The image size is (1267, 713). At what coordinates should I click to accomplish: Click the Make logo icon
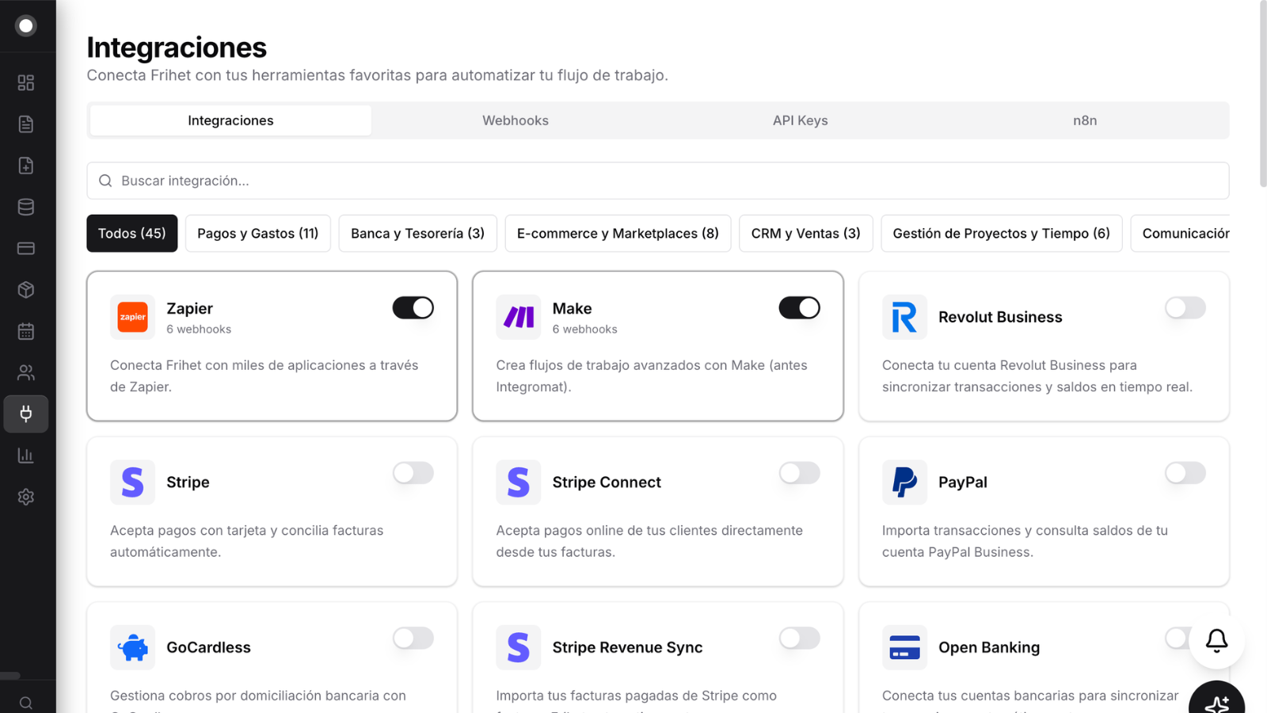519,317
